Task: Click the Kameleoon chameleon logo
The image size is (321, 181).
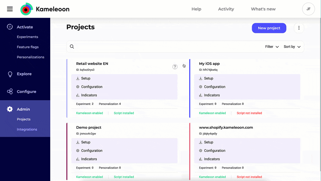Action: 27,9
